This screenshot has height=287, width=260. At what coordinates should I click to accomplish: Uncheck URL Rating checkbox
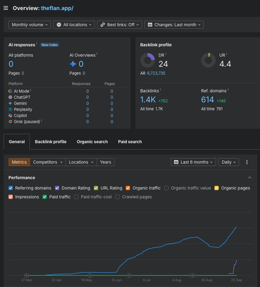click(x=96, y=188)
